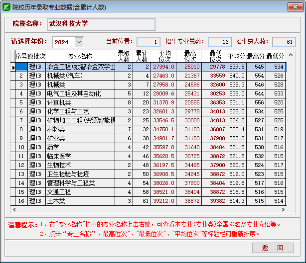Select the 卫生检验与检疫 major
Screen dimensions: 306x263
coord(80,174)
